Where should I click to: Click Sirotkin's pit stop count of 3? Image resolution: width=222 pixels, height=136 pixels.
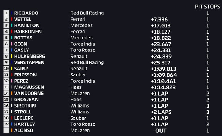pos(208,106)
